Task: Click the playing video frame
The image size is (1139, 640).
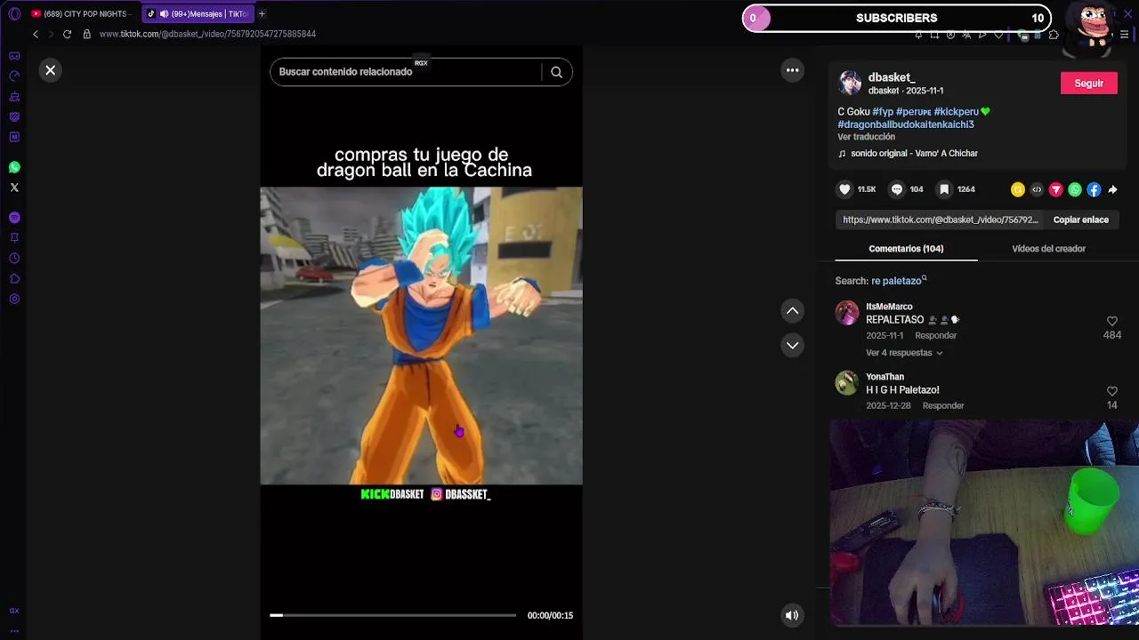Action: (x=421, y=336)
